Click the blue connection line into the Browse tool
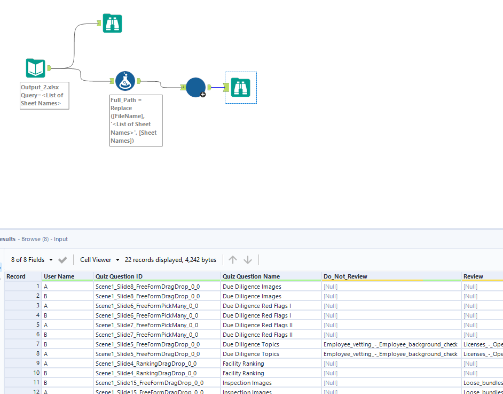Screen dimensions: 503x394 217,87
